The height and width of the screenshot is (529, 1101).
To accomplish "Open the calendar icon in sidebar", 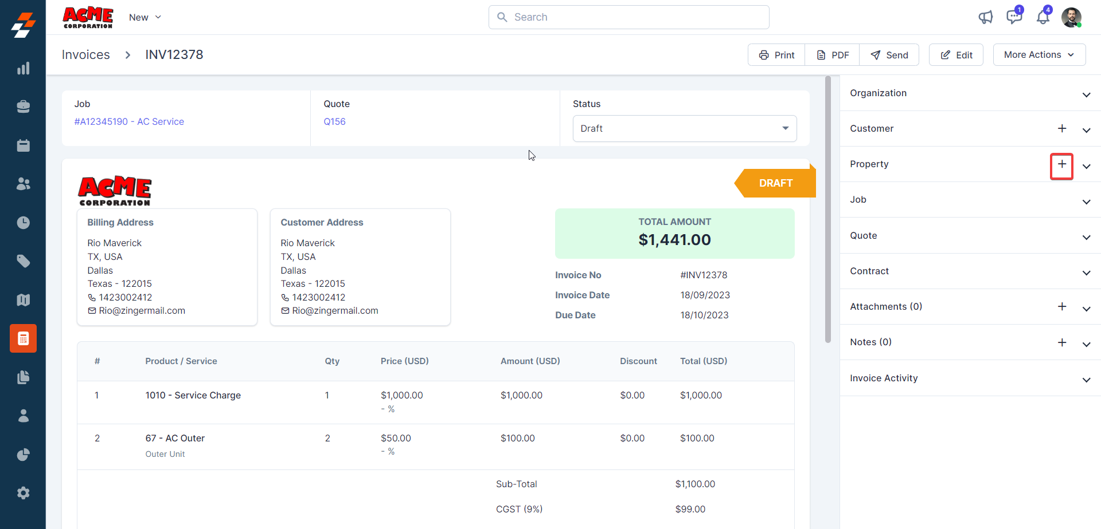I will (x=23, y=145).
